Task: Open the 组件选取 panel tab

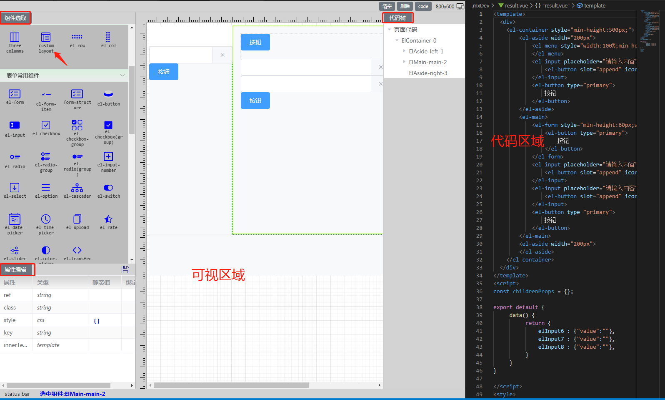Action: [15, 18]
